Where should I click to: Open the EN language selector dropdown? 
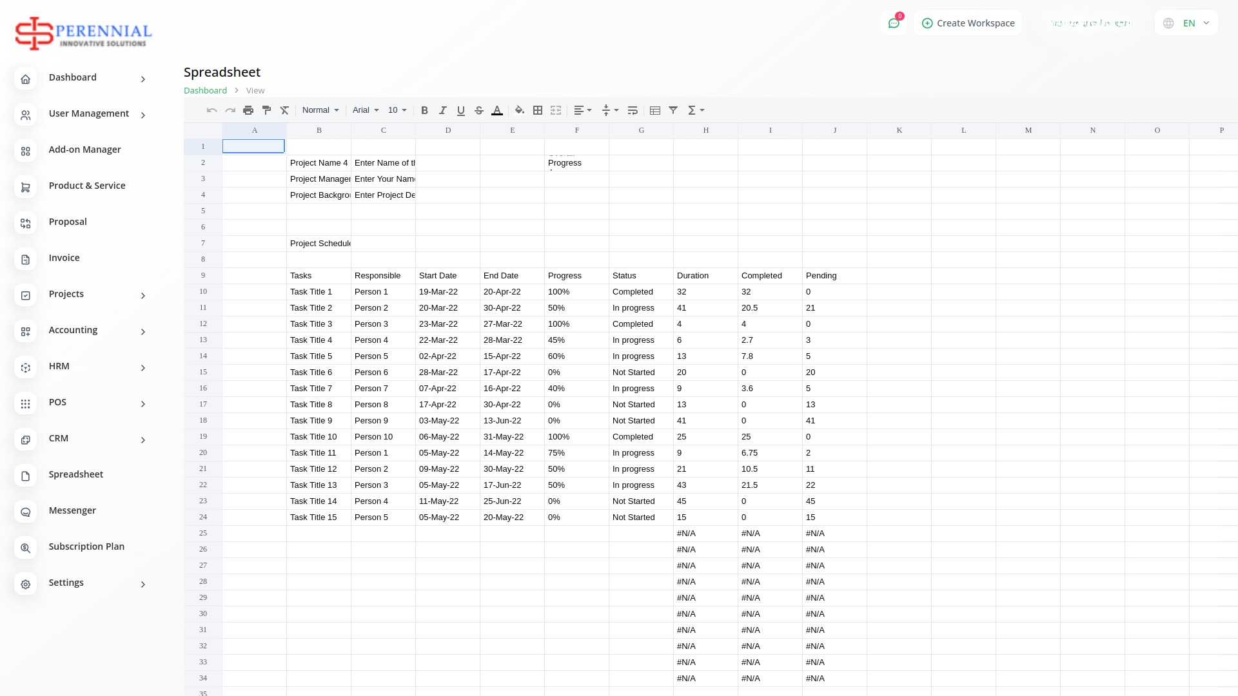coord(1187,23)
